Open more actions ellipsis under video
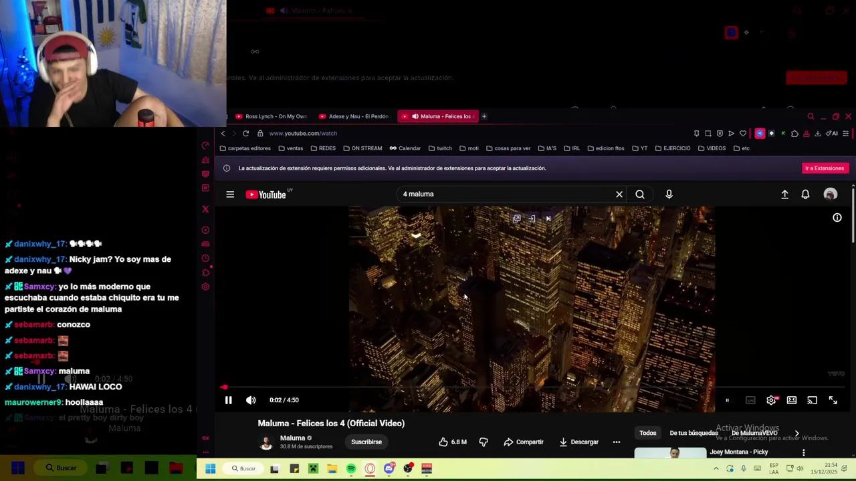The width and height of the screenshot is (856, 481). coord(617,442)
